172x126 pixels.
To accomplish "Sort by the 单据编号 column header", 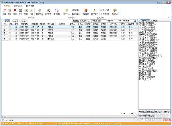I will (x=24, y=24).
